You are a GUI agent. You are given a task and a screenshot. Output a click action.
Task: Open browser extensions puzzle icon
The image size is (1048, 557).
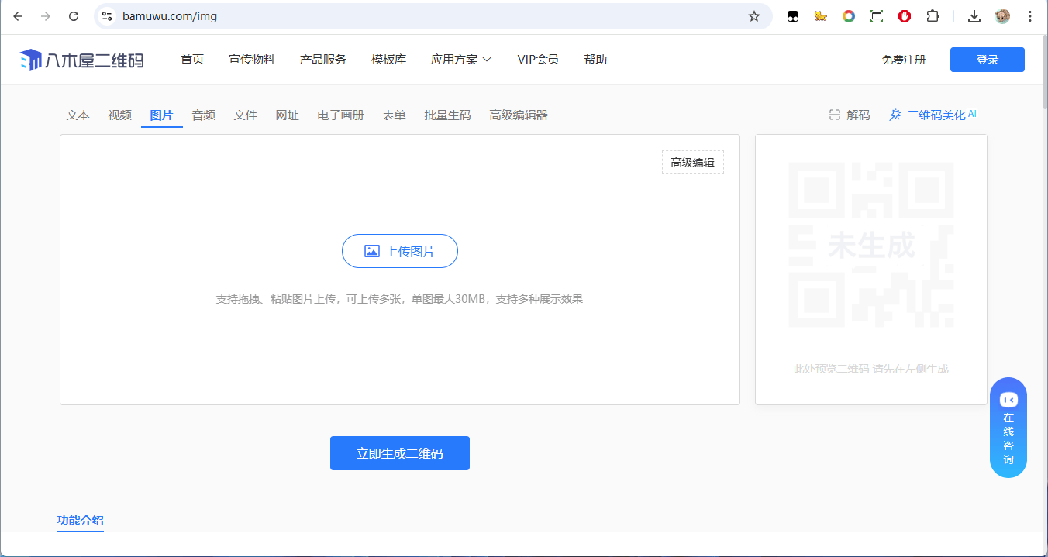[933, 16]
